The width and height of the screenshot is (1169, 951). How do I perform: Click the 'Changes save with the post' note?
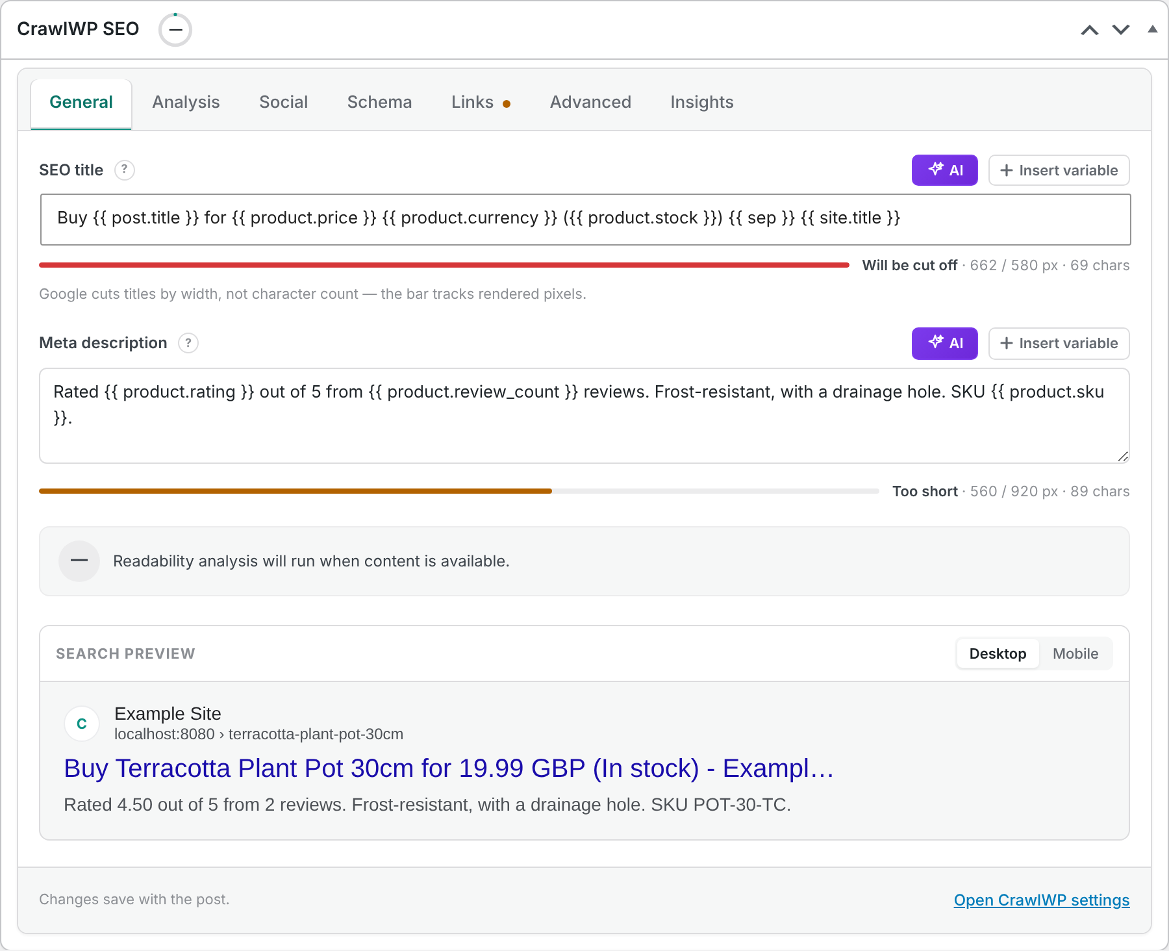pos(134,900)
